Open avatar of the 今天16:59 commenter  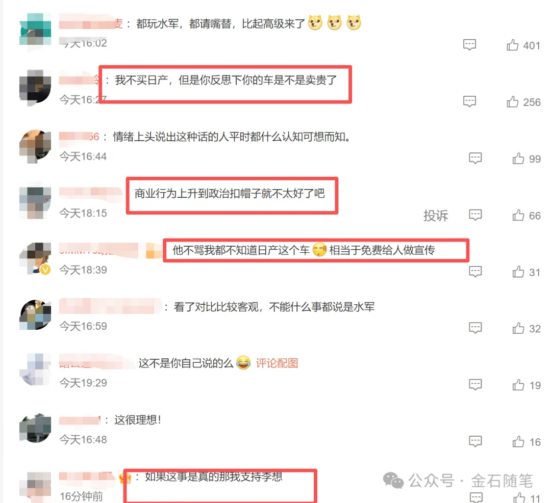(x=35, y=314)
